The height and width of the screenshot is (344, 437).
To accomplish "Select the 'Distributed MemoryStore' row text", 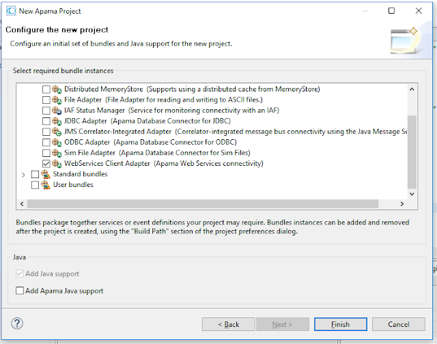I will click(x=192, y=89).
